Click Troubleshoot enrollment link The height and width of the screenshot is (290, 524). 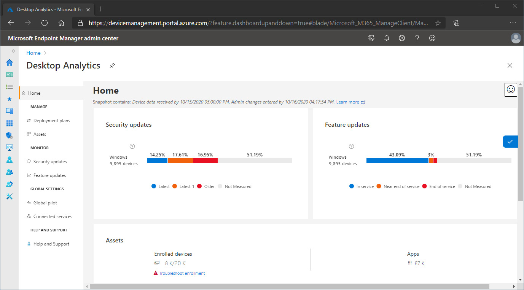tap(182, 273)
